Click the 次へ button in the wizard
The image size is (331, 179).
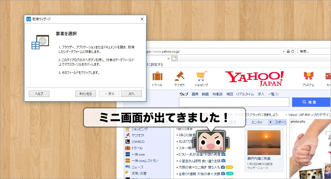click(131, 94)
